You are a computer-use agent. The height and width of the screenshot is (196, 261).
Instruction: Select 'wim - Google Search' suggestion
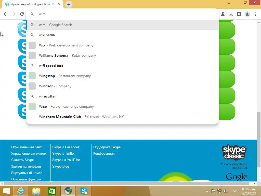click(122, 25)
